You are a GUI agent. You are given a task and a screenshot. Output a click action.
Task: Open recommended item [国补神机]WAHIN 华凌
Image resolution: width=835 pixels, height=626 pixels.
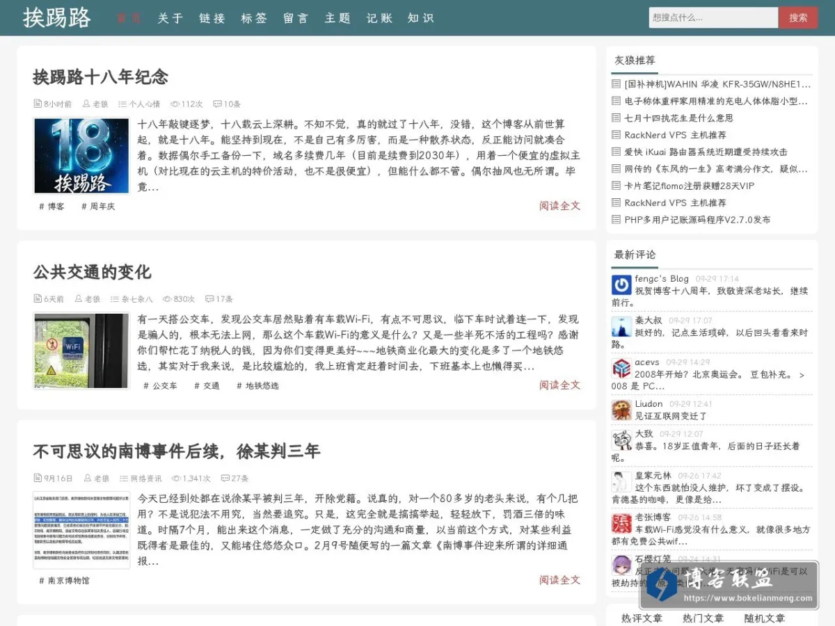pos(717,84)
